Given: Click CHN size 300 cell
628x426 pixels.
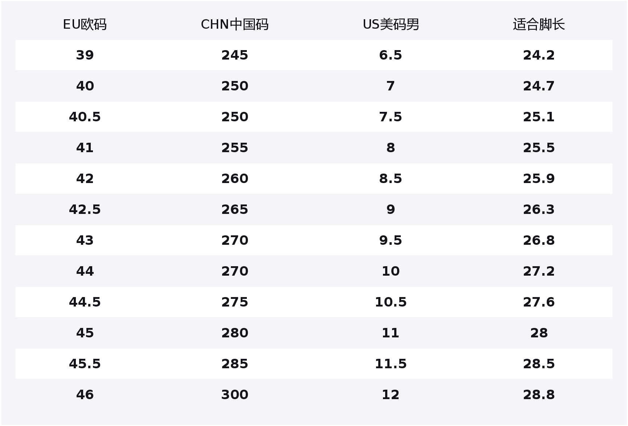Looking at the screenshot, I should (x=235, y=395).
